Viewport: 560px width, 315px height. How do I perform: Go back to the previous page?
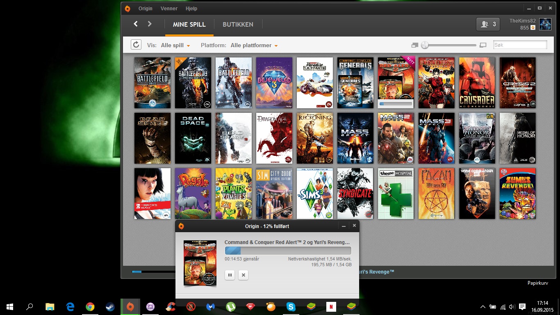[x=136, y=24]
